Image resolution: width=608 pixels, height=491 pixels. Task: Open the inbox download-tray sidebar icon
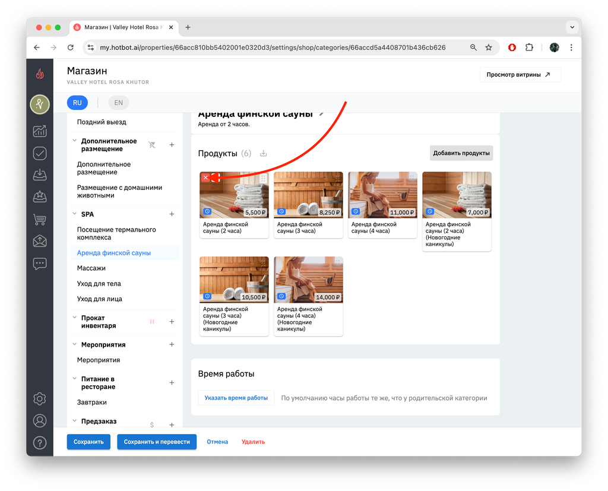click(x=40, y=175)
